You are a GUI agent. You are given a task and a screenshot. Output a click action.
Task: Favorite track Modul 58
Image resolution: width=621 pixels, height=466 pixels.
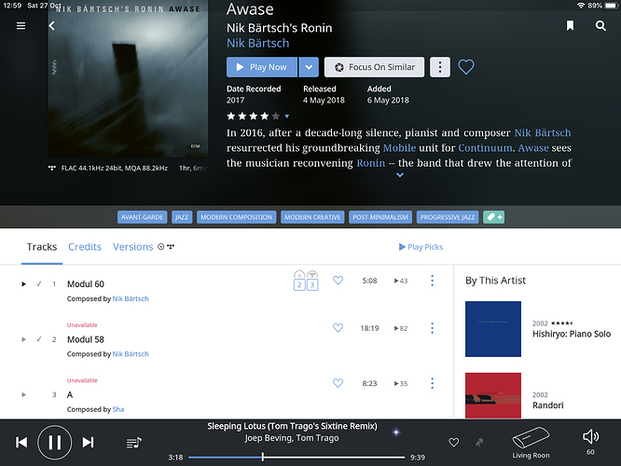(338, 328)
